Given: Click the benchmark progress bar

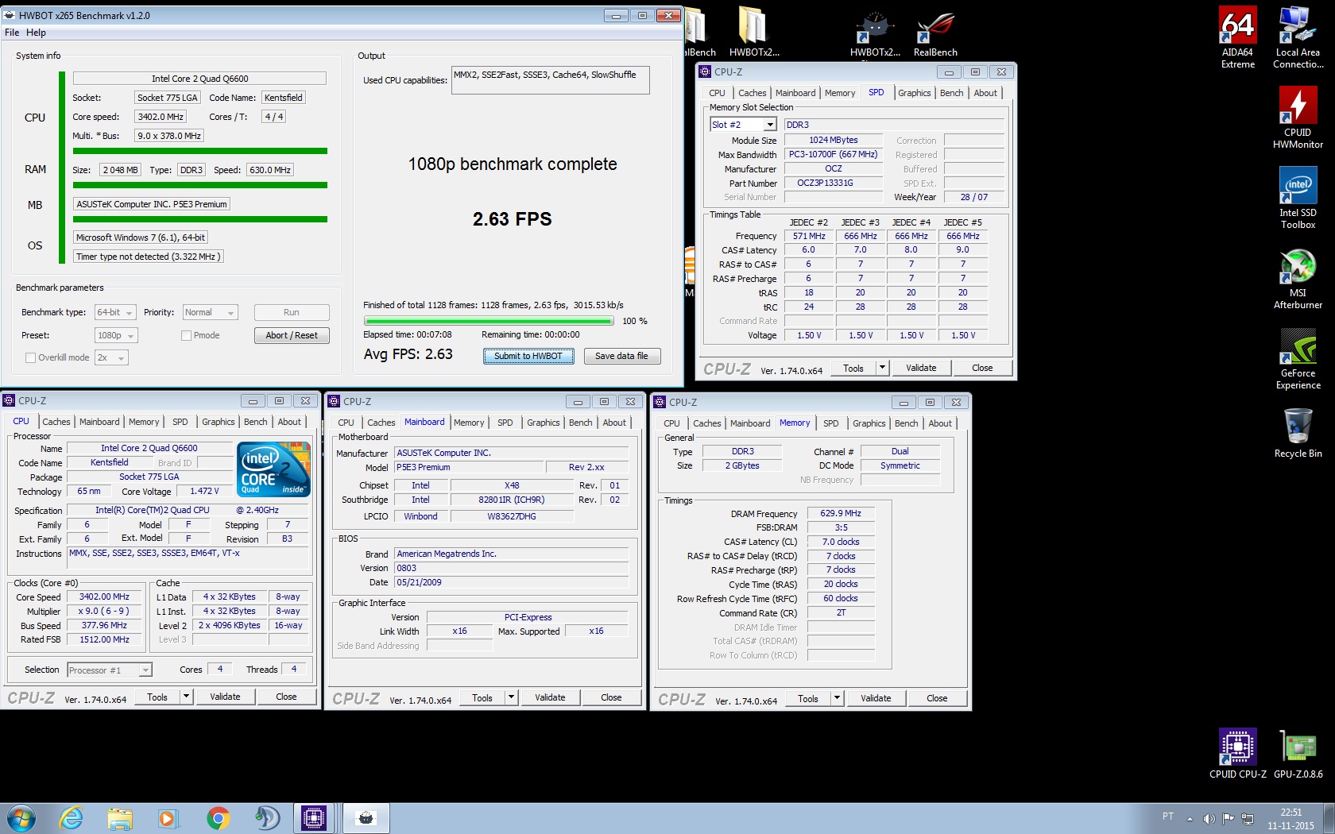Looking at the screenshot, I should (x=489, y=321).
